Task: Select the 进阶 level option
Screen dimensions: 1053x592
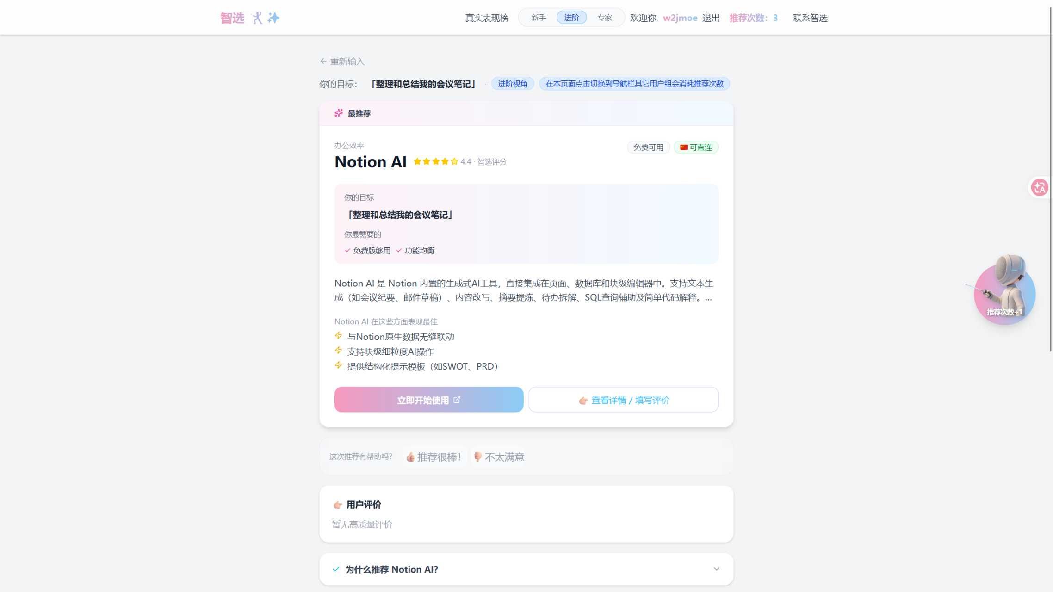Action: pyautogui.click(x=571, y=18)
